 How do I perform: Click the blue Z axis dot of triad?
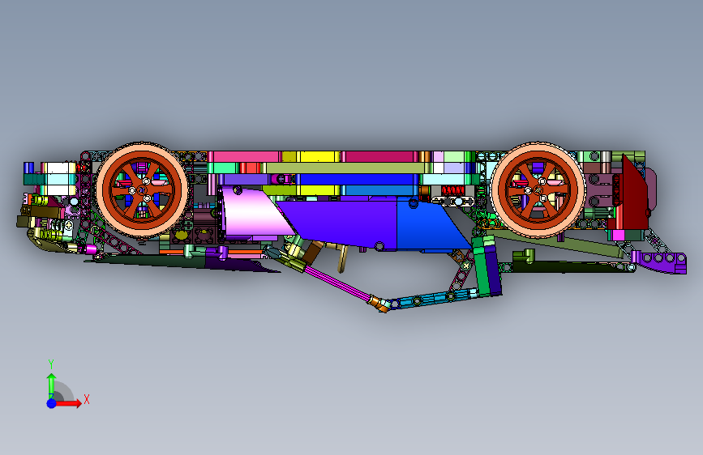tap(52, 403)
